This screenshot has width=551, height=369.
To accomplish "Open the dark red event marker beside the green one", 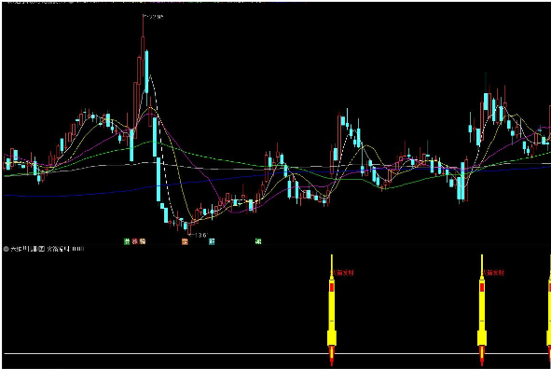I will (134, 241).
